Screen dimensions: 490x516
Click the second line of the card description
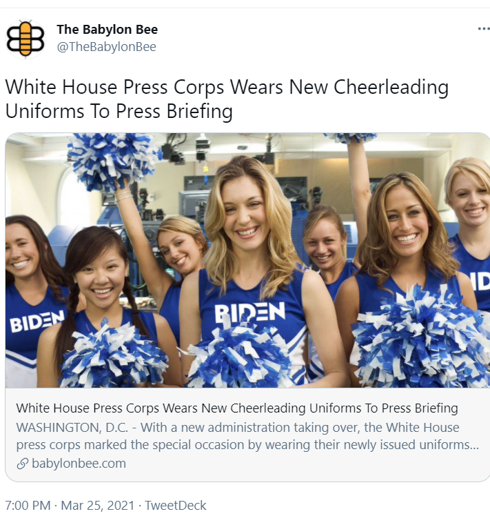247,444
